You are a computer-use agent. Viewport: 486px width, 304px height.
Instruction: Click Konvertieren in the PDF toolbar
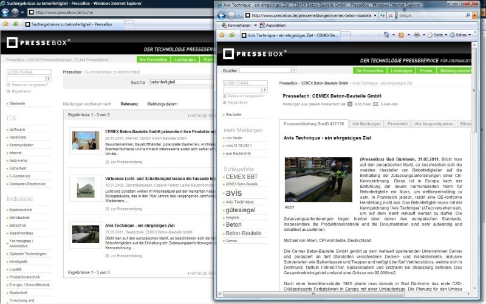236,26
